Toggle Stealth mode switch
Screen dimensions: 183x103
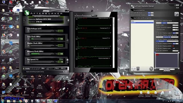tap(175, 25)
